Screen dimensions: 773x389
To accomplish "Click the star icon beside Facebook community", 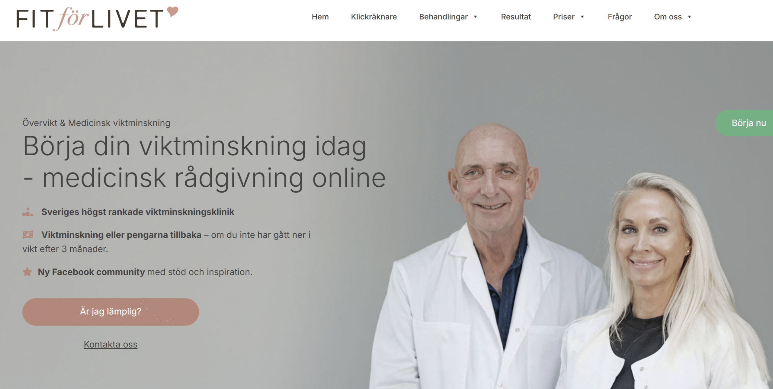I will coord(27,272).
